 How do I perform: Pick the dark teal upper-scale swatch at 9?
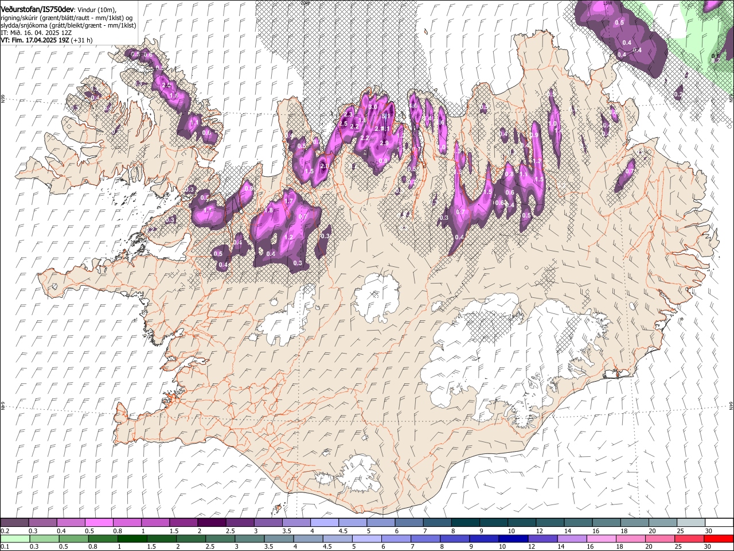pos(493,522)
